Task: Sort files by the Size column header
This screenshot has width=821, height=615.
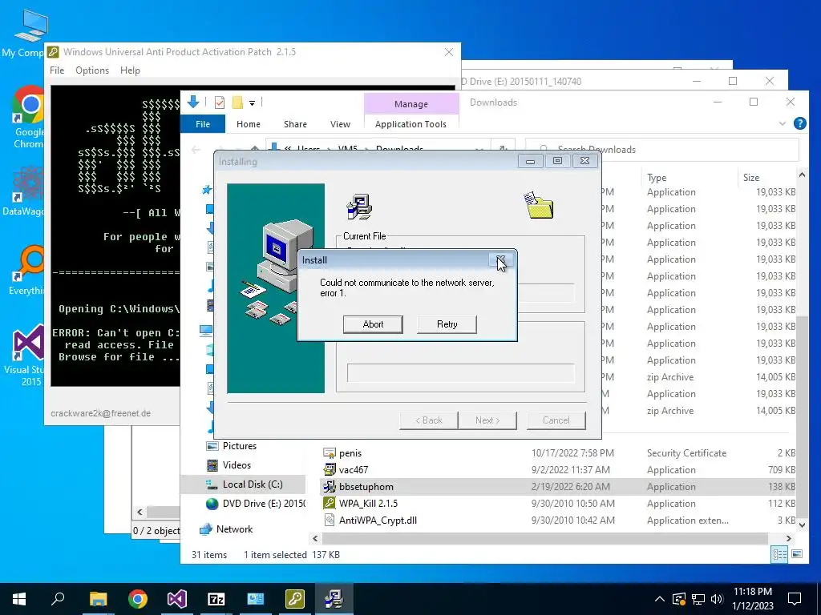Action: click(750, 178)
